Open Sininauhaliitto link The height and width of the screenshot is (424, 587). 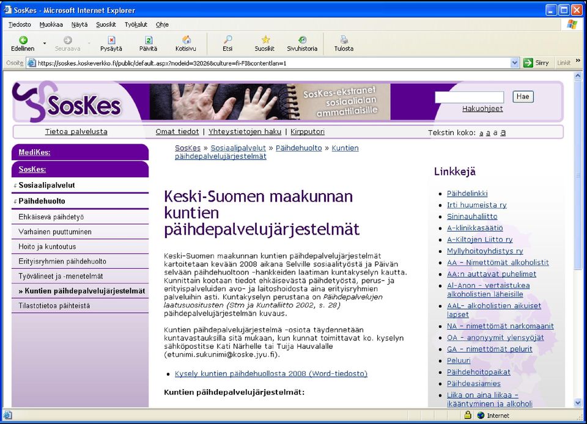click(472, 216)
